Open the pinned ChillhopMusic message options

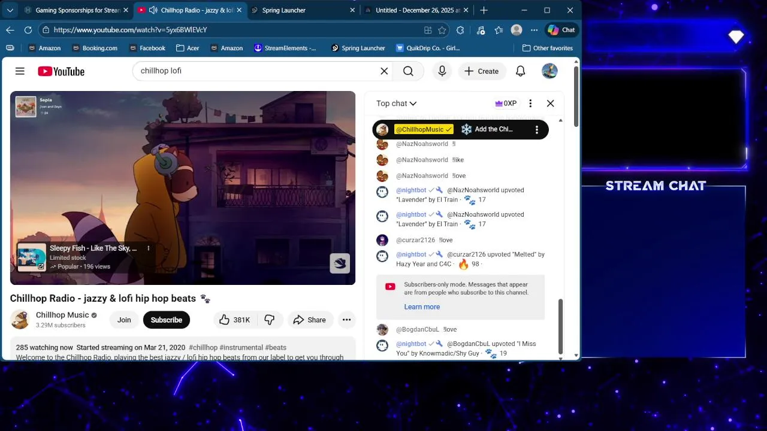click(x=537, y=129)
